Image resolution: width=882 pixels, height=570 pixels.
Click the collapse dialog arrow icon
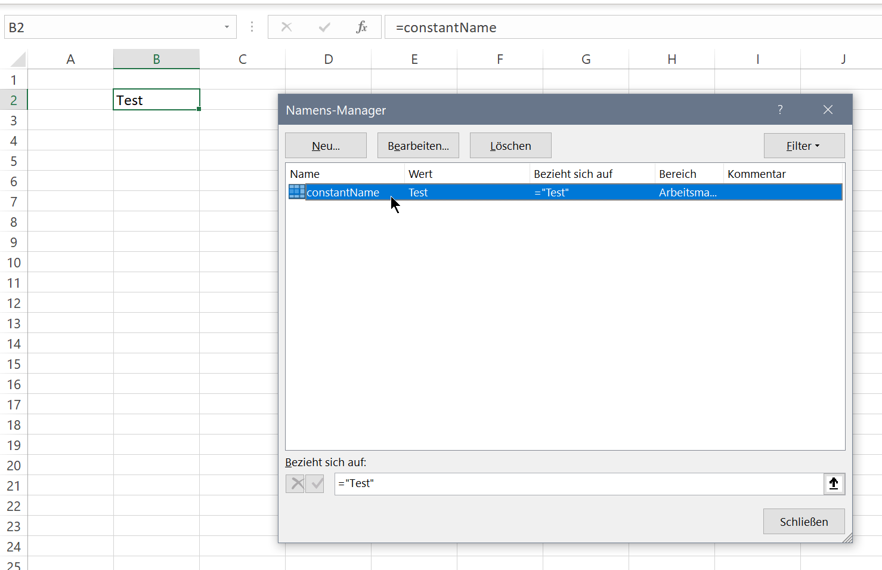pos(834,483)
